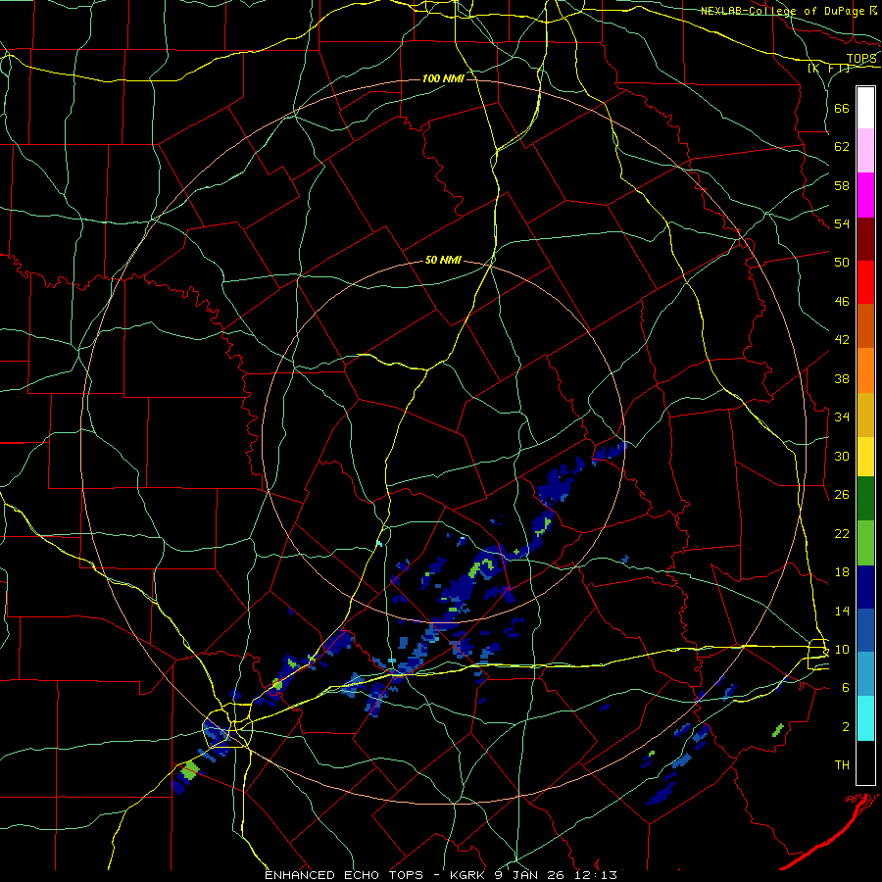The height and width of the screenshot is (882, 882).
Task: Click the '30' legend value label
Action: click(x=842, y=456)
